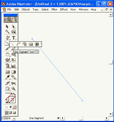Click the 1200% zoom value field
Image resolution: width=114 pixels, height=122 pixels.
click(7, 118)
